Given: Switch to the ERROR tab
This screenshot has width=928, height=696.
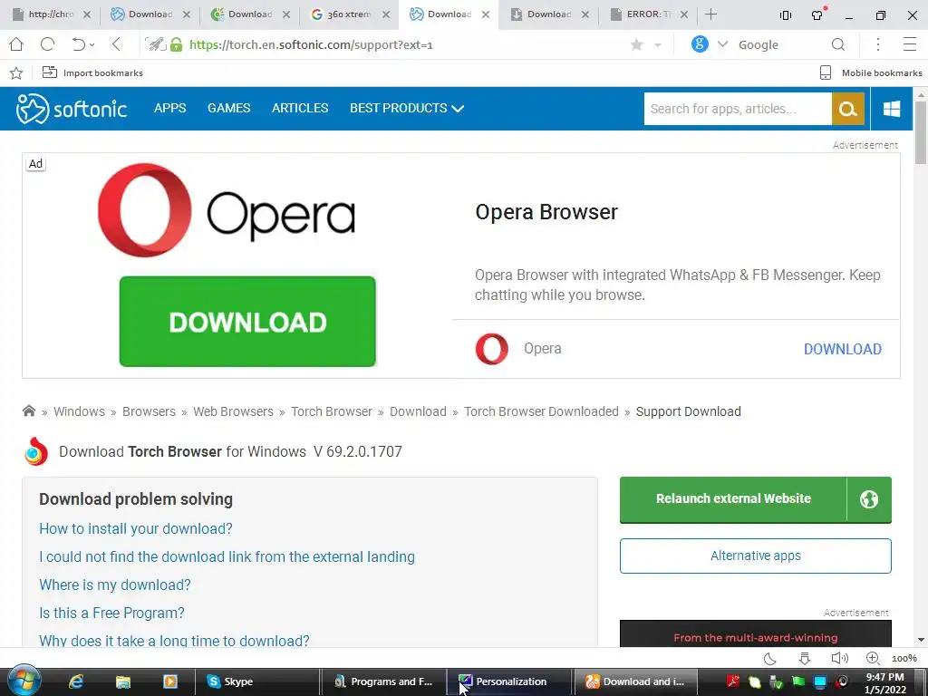Looking at the screenshot, I should [648, 14].
